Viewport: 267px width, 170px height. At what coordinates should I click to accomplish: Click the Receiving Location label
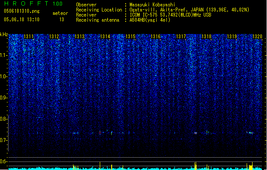click(99, 10)
